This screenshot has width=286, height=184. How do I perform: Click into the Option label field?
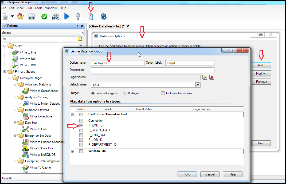point(190,63)
